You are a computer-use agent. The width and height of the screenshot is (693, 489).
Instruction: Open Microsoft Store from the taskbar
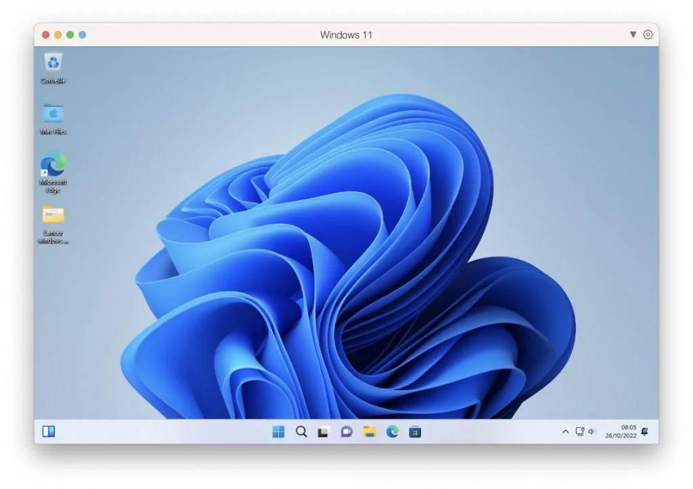coord(415,432)
